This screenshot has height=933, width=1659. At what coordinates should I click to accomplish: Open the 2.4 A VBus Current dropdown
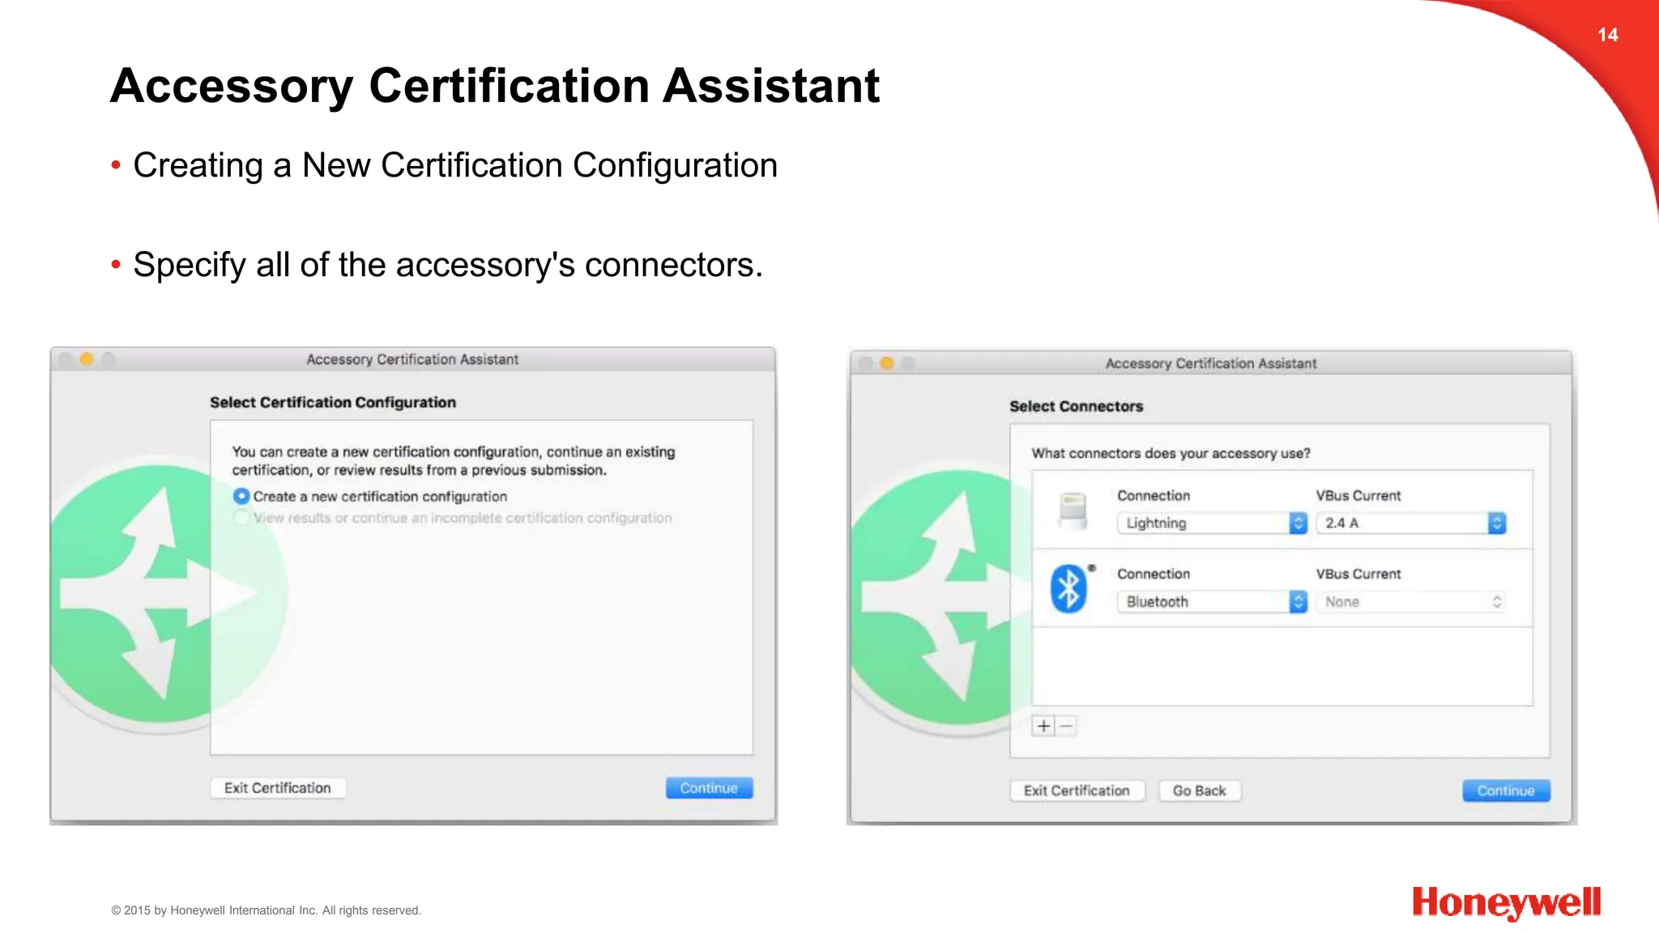click(1410, 523)
